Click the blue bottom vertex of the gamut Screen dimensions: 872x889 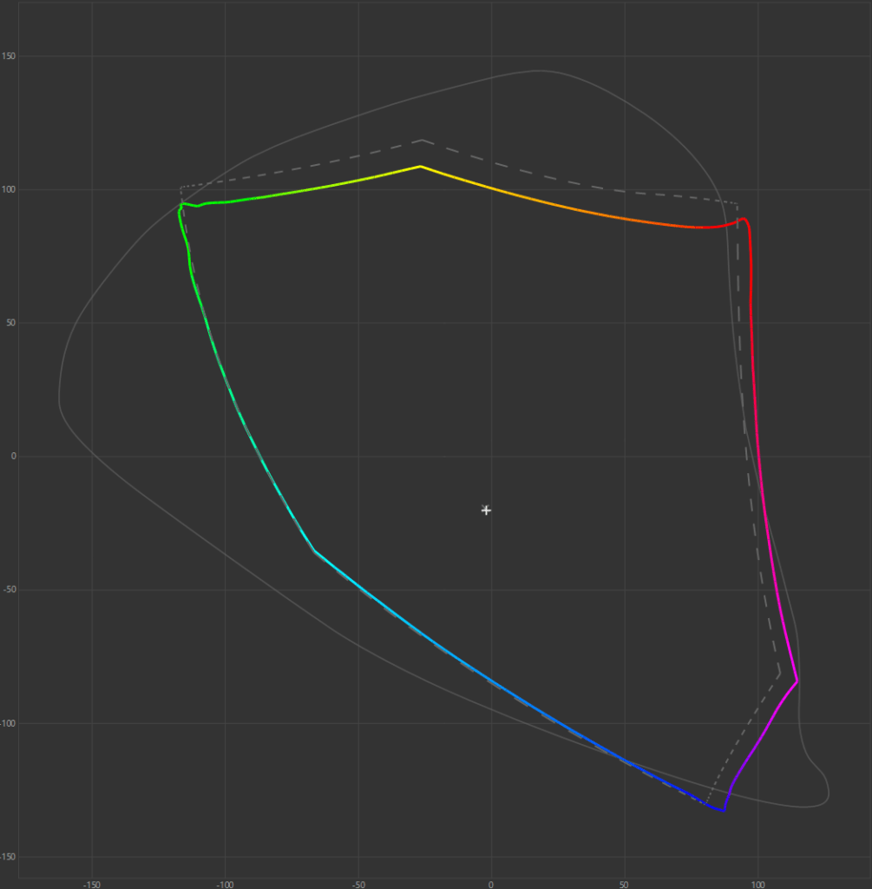722,810
